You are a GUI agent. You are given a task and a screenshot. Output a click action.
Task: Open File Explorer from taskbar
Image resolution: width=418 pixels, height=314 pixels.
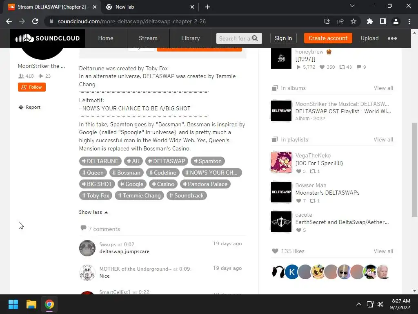pyautogui.click(x=31, y=304)
